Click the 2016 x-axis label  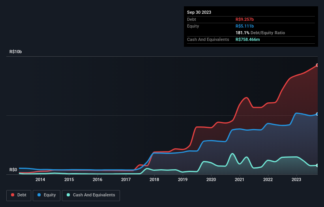tap(97, 179)
